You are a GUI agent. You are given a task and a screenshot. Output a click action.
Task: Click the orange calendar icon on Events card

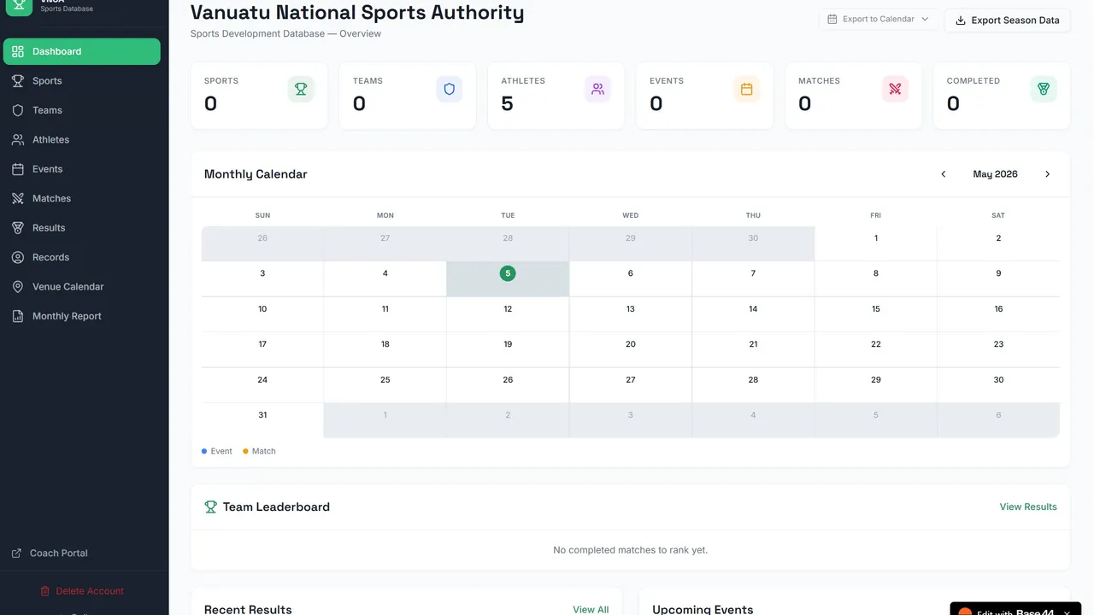pyautogui.click(x=746, y=89)
